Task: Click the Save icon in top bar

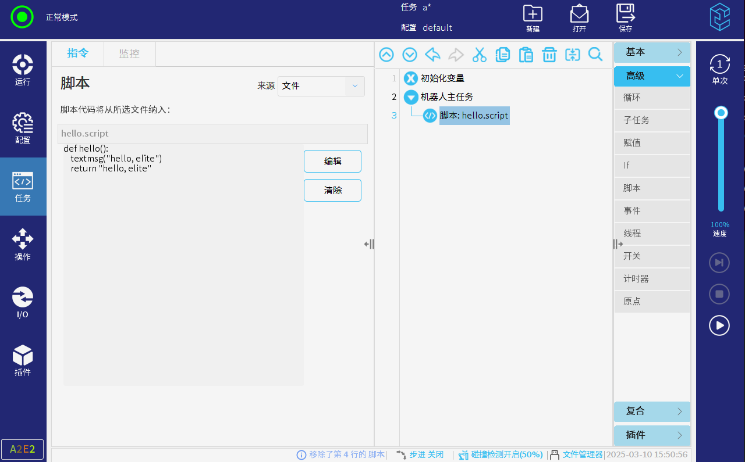Action: (626, 18)
